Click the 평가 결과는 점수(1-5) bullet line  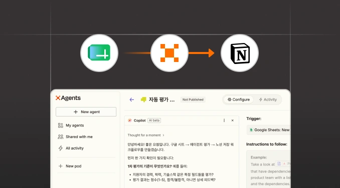(174, 179)
